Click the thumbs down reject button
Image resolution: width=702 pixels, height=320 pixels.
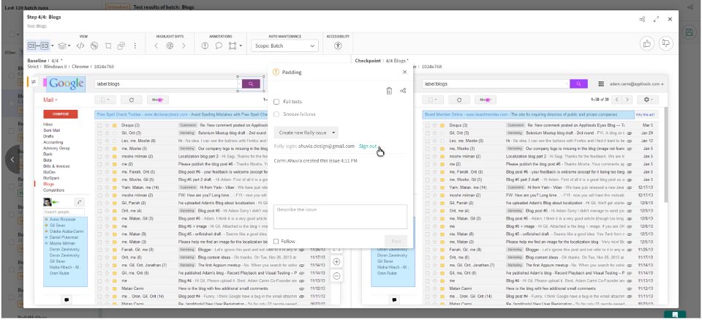(x=665, y=45)
